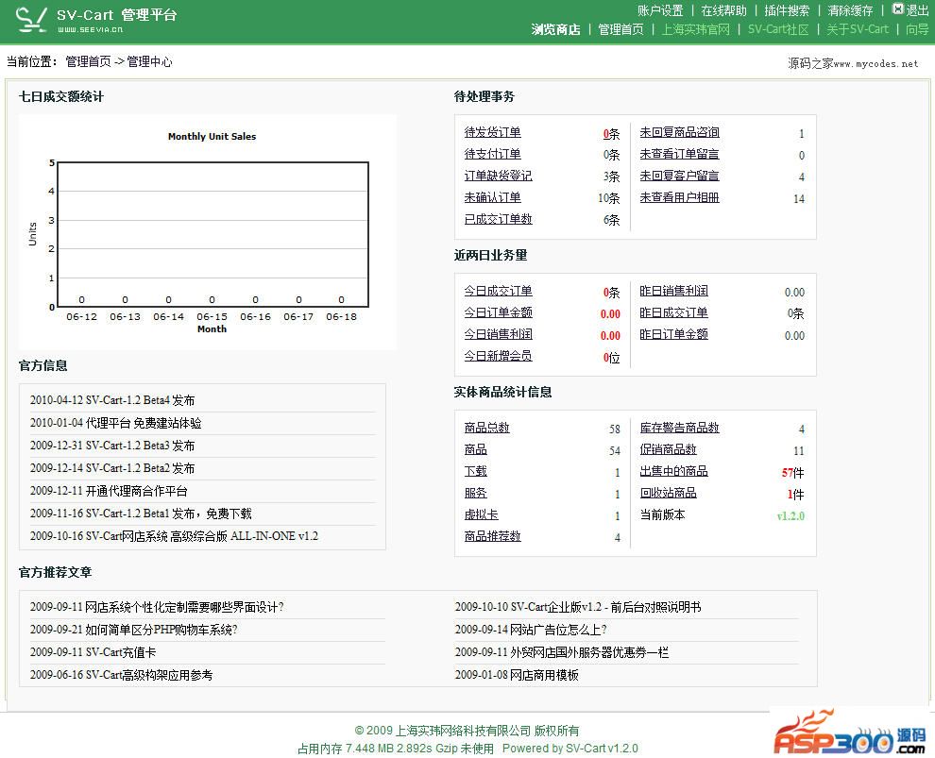Screen dimensions: 935x758
Task: Open 关于SV-Cart about link
Action: tap(857, 29)
